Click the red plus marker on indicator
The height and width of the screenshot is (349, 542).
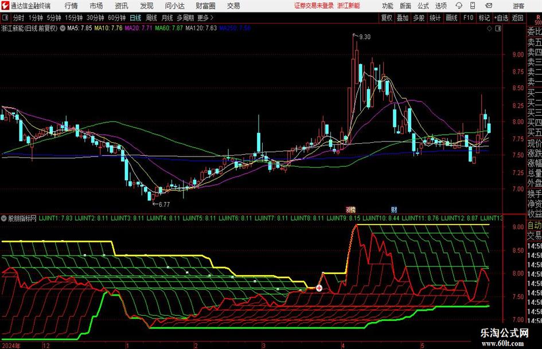(319, 288)
